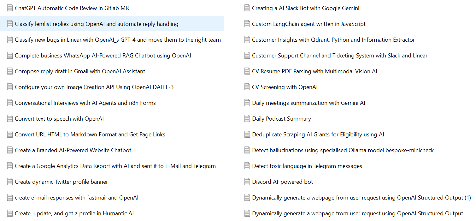Image resolution: width=476 pixels, height=221 pixels.
Task: Click document icon for Daily Podcast Summary
Action: click(x=247, y=119)
